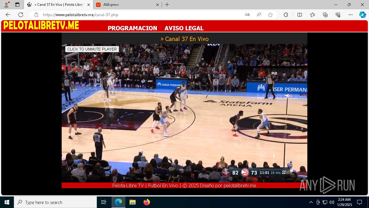Show hidden system tray icons

[311, 202]
